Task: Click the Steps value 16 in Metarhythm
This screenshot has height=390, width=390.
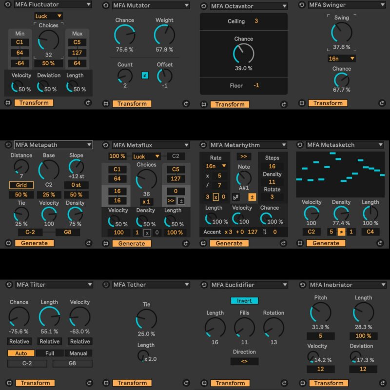Action: click(x=272, y=166)
